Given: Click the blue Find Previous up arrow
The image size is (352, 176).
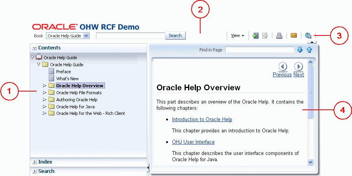Looking at the screenshot, I should click(309, 50).
